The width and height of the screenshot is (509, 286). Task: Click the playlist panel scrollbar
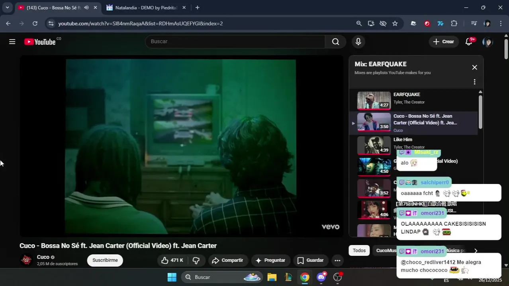coord(480,112)
